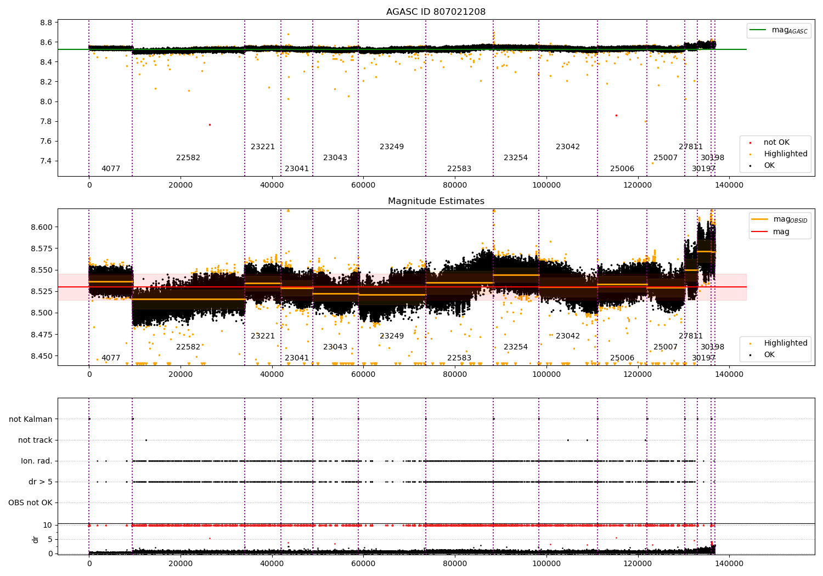
Task: Select the 'not track' axis label
Action: click(x=35, y=441)
